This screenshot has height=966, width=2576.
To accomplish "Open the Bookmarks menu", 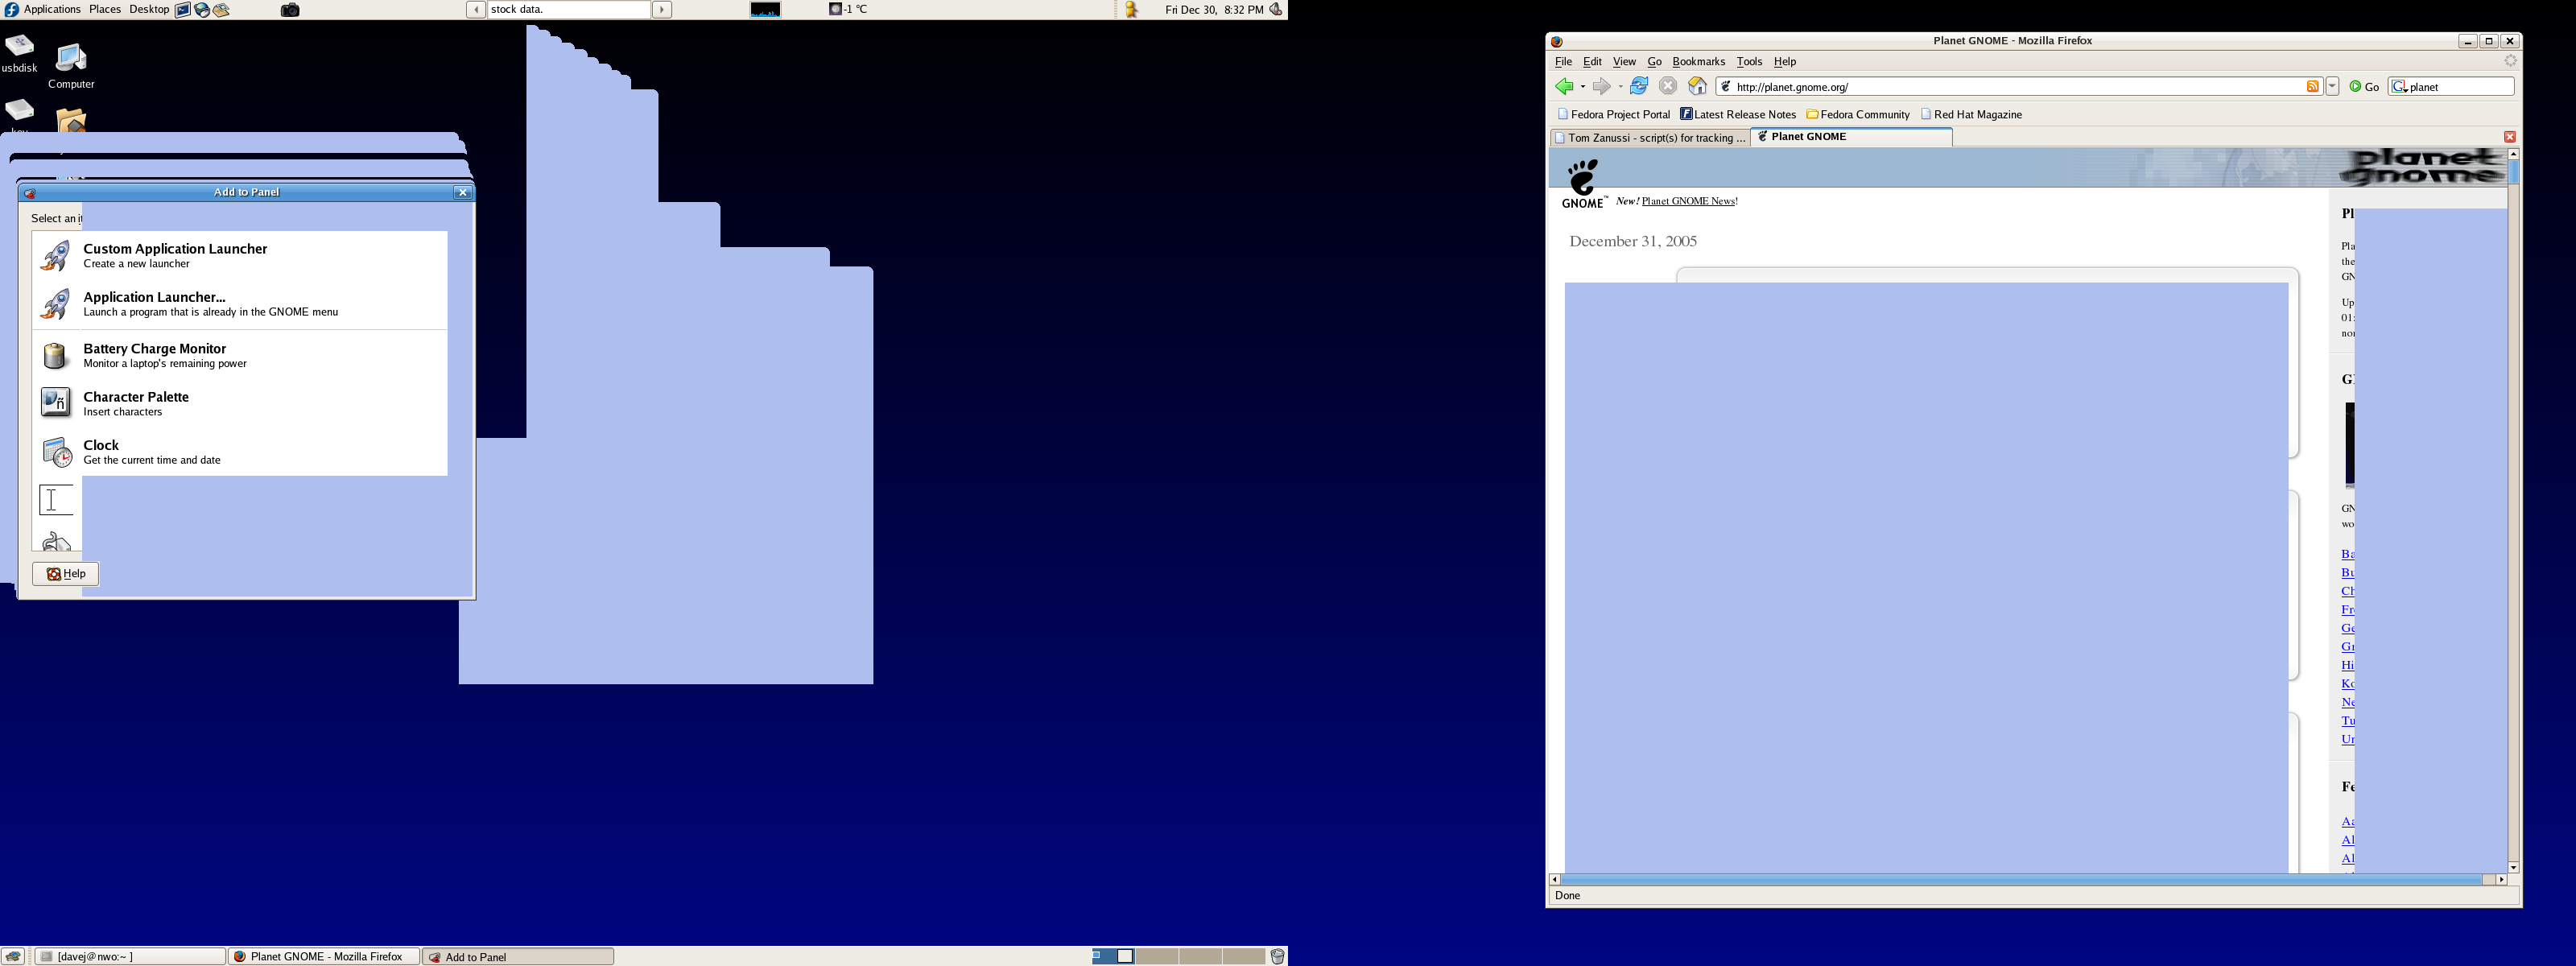I will tap(1698, 62).
